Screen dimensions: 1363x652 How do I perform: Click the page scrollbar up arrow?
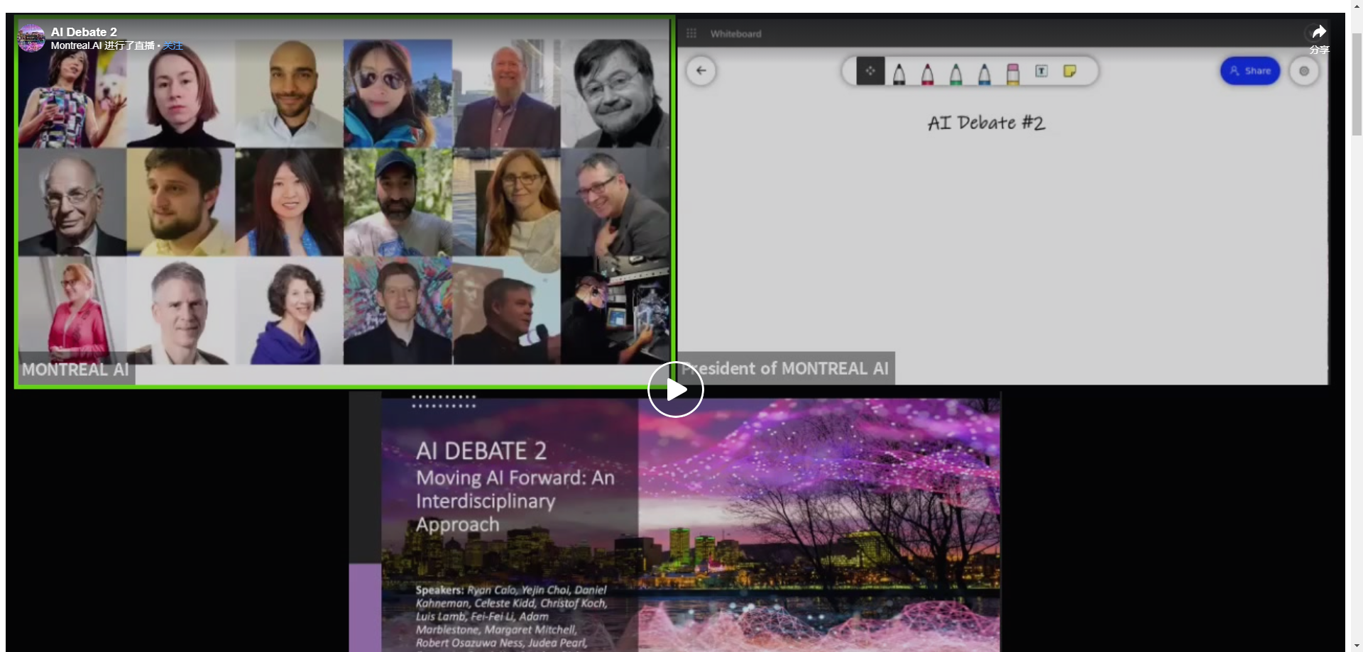pyautogui.click(x=1357, y=6)
